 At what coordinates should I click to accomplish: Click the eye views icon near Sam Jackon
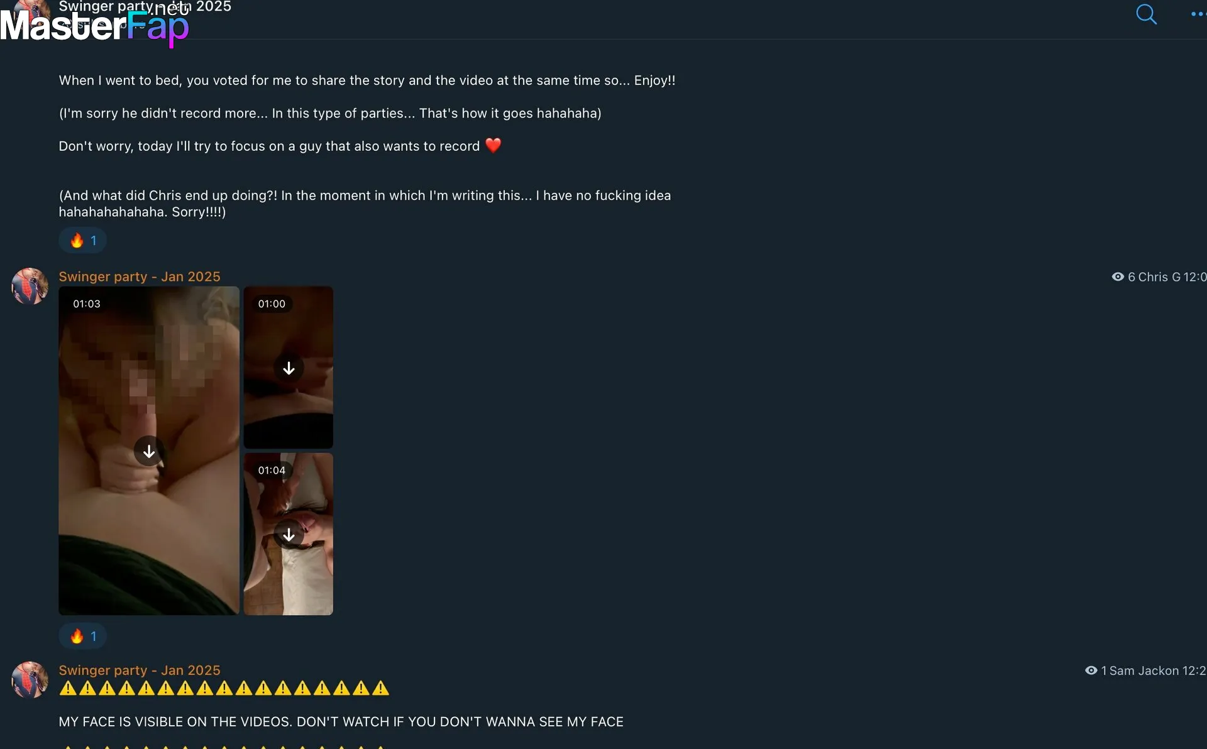tap(1091, 670)
